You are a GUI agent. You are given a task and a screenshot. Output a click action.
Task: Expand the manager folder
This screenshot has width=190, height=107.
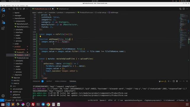click(18, 15)
